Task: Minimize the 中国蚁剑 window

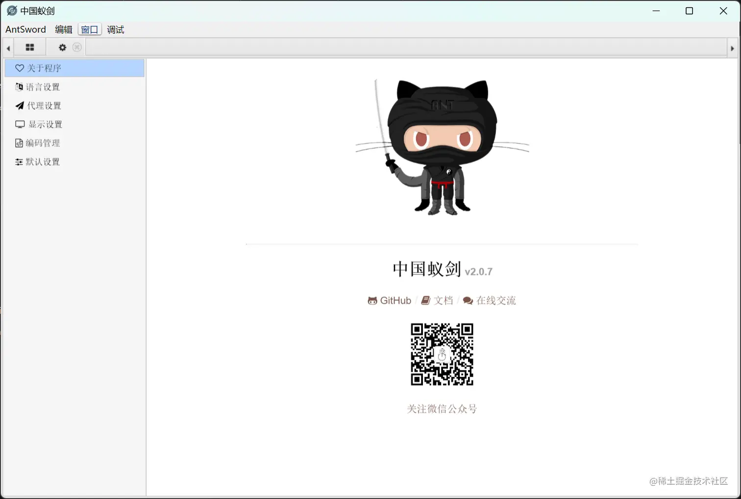Action: [656, 11]
